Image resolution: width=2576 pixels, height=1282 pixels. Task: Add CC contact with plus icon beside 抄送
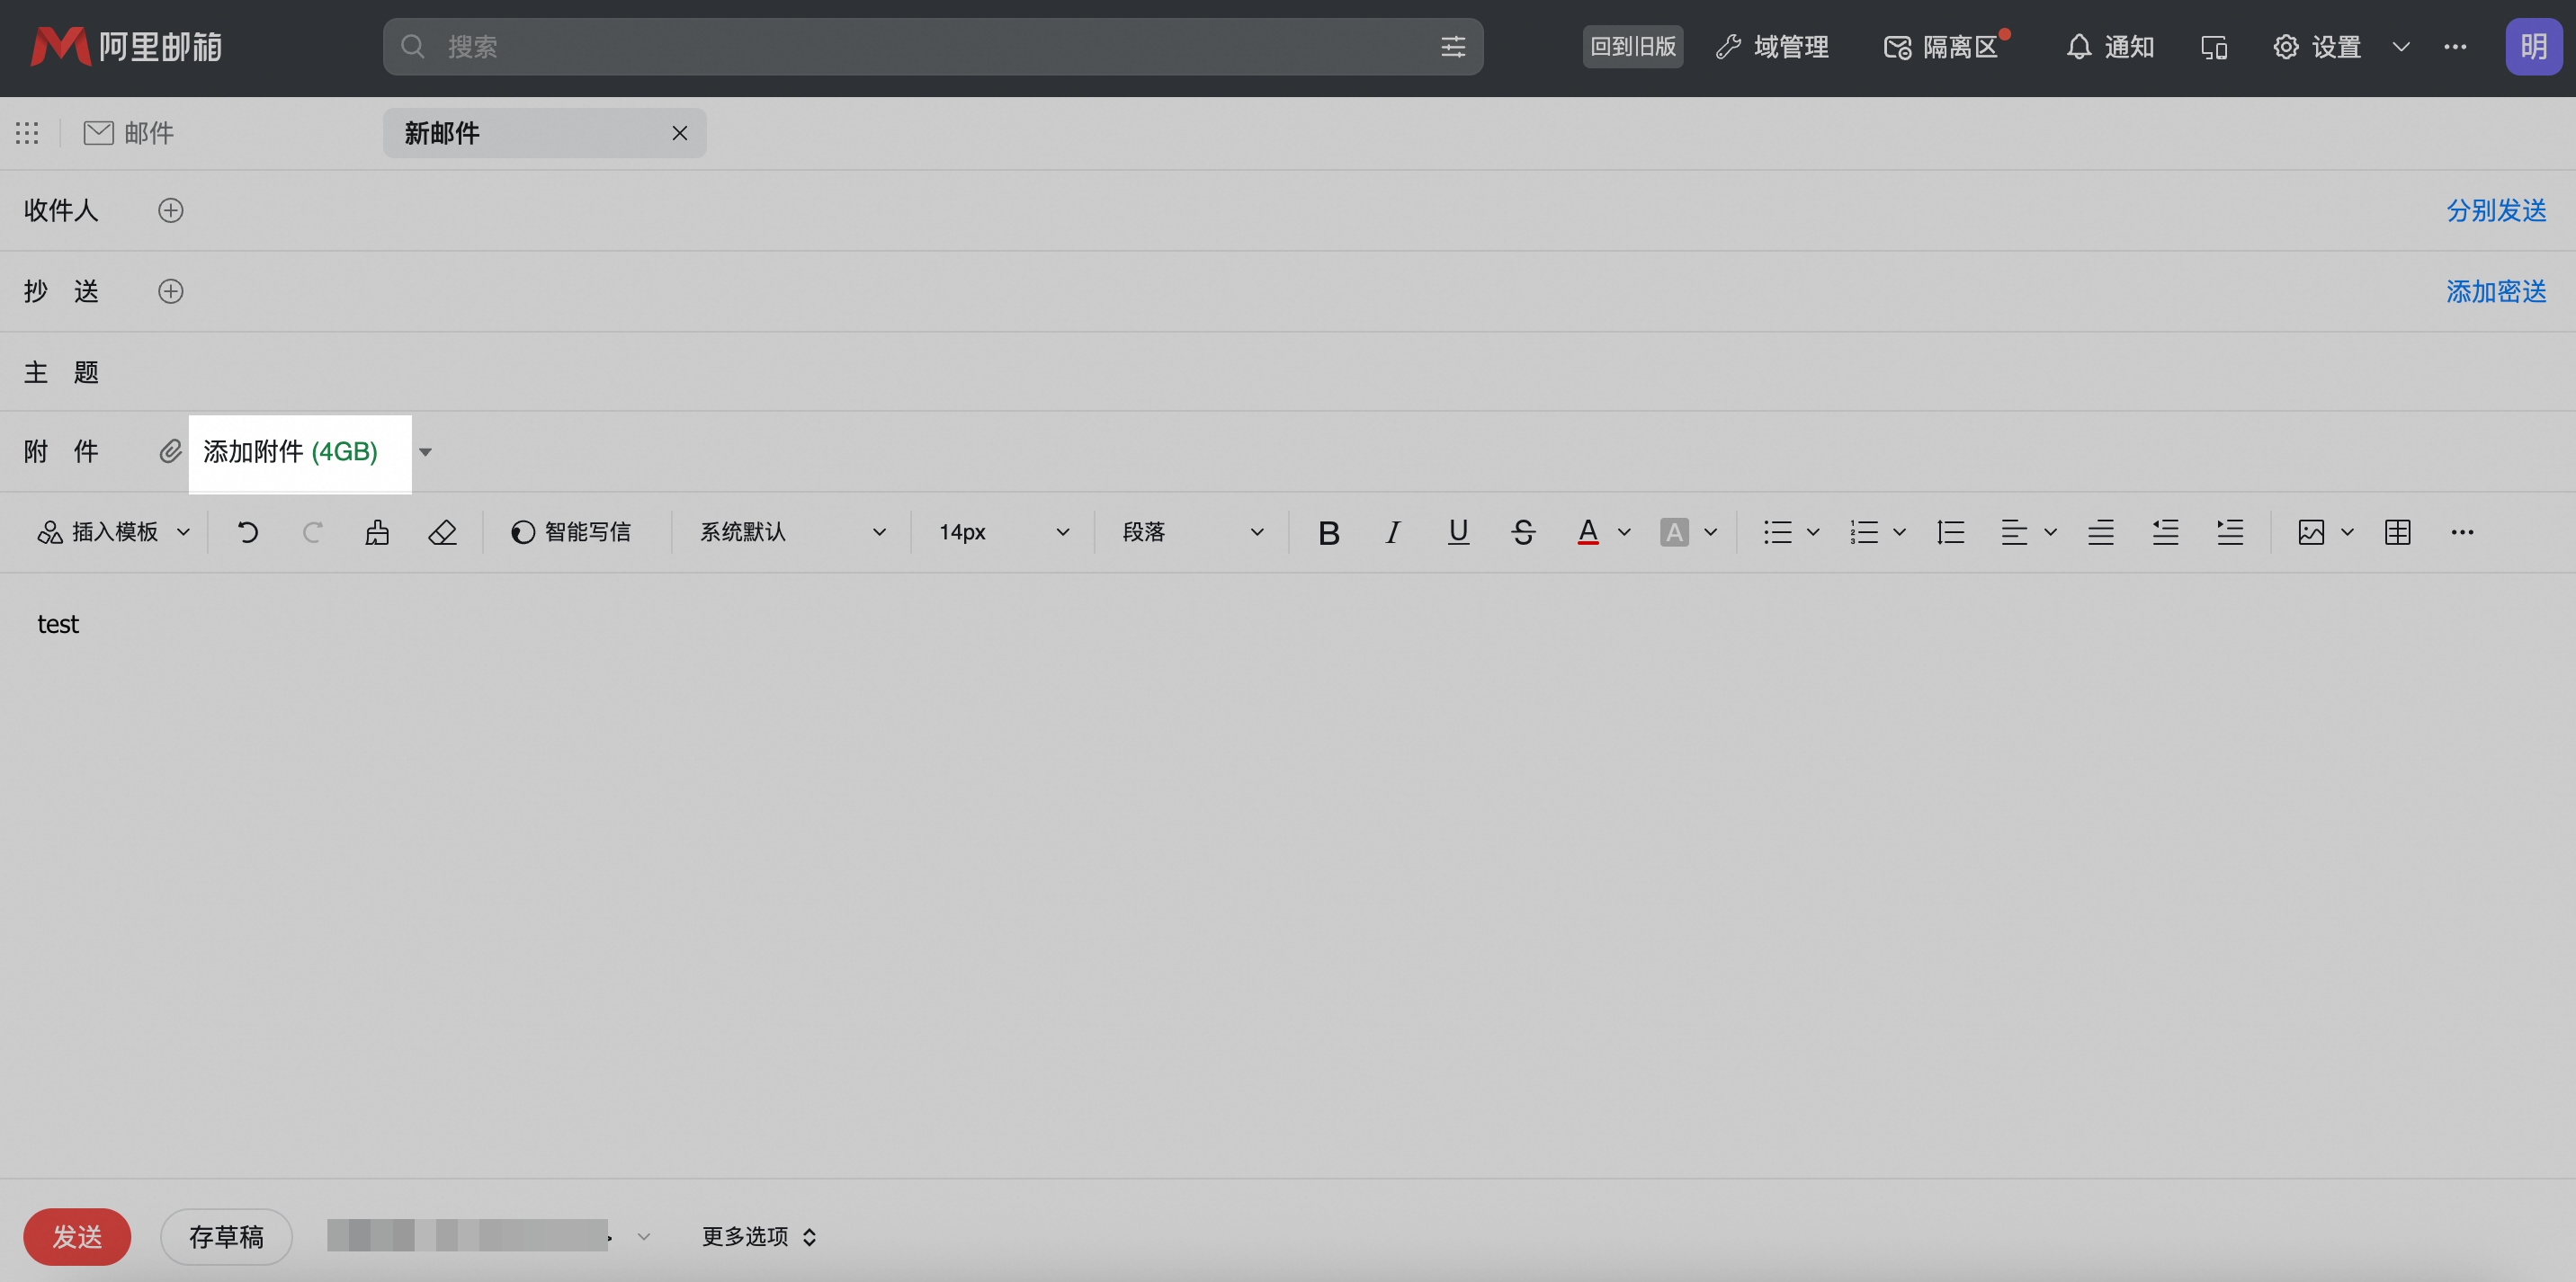pyautogui.click(x=171, y=292)
